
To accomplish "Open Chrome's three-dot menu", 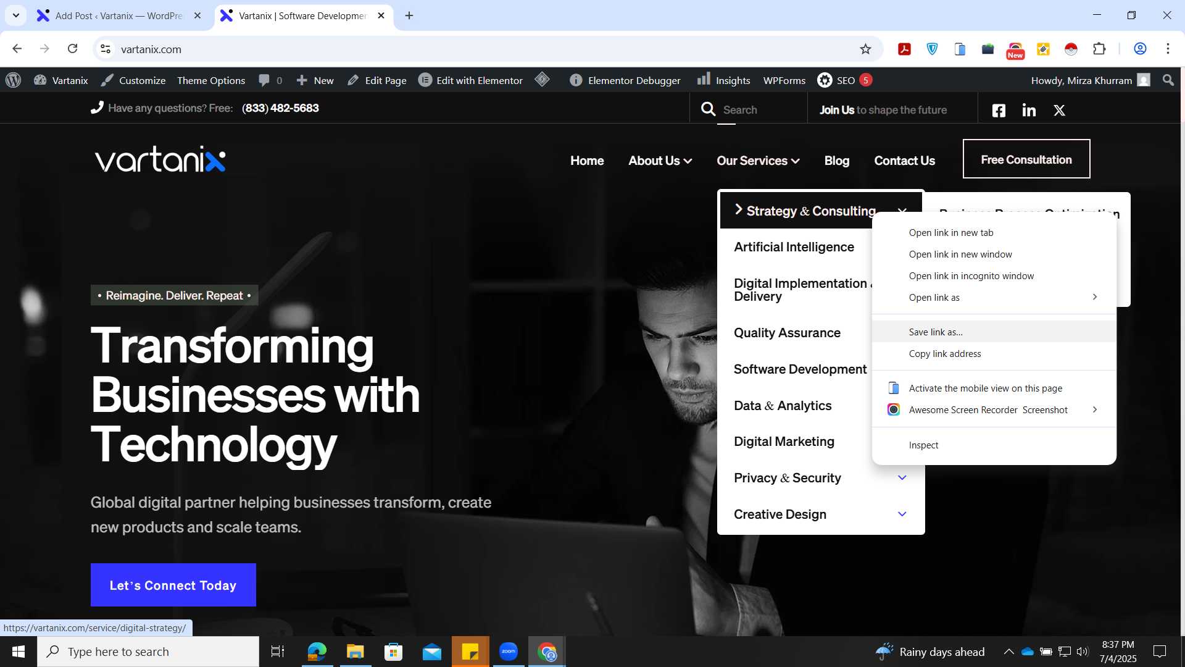I will pos(1168,49).
